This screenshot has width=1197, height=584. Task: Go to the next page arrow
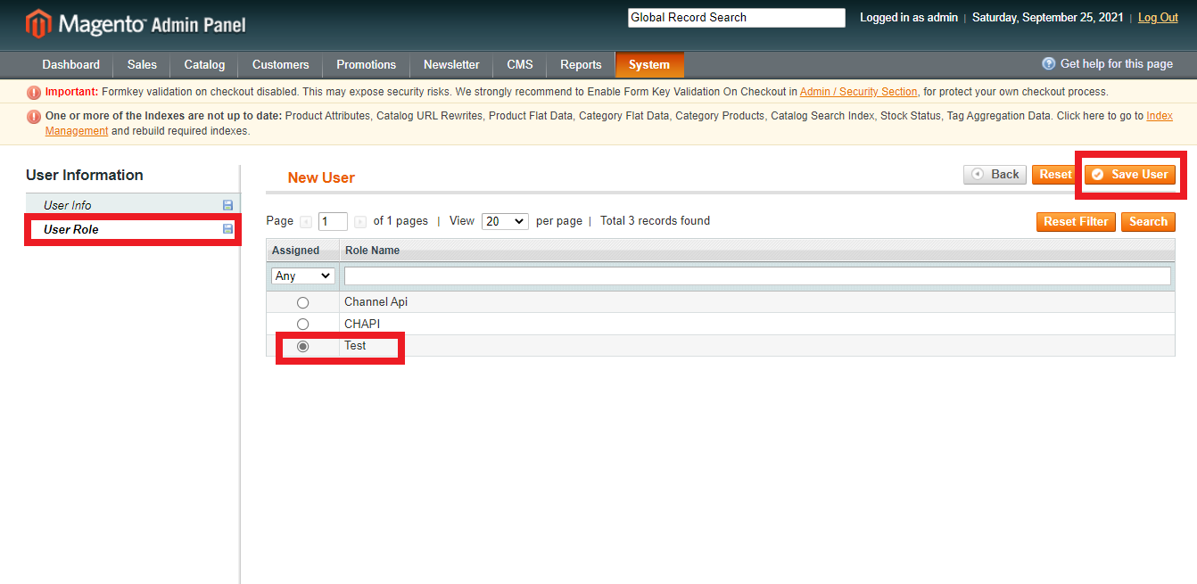[x=360, y=222]
